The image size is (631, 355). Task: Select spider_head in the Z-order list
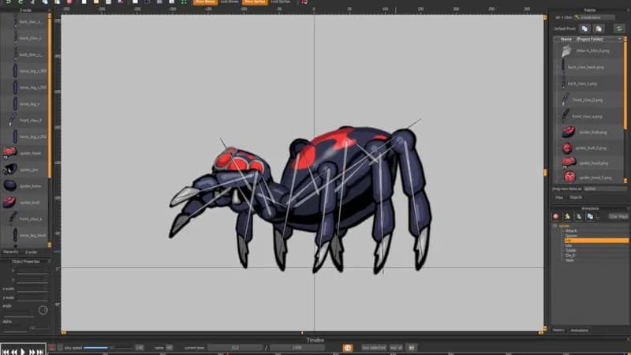pyautogui.click(x=25, y=153)
